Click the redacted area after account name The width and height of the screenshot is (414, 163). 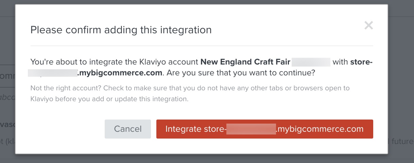click(311, 62)
